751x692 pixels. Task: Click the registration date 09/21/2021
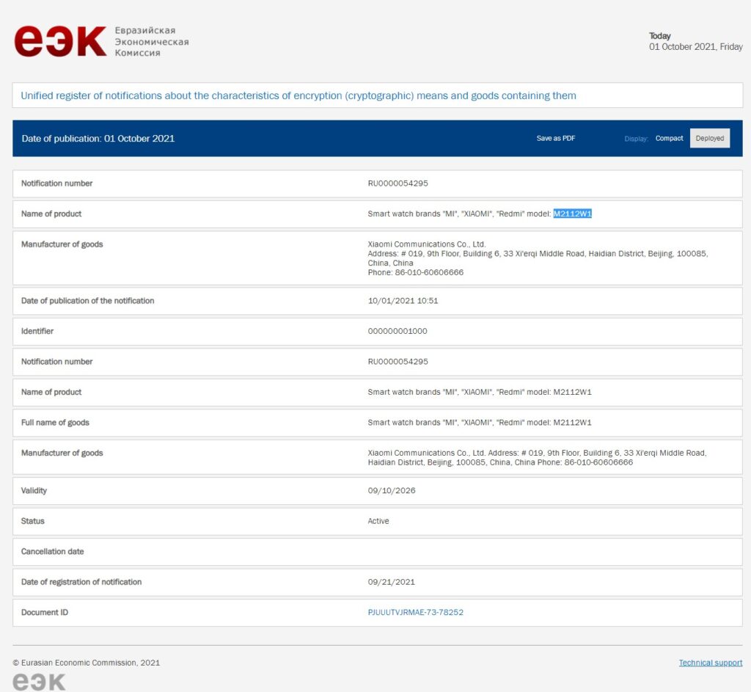[391, 582]
